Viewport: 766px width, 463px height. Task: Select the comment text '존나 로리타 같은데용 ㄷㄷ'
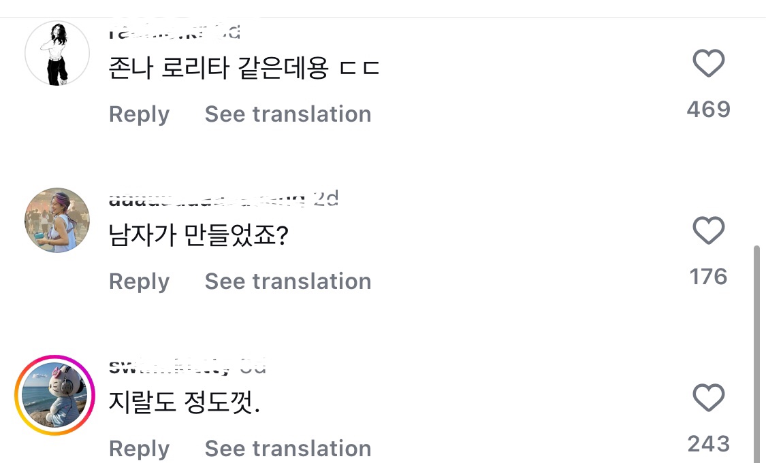pos(244,69)
